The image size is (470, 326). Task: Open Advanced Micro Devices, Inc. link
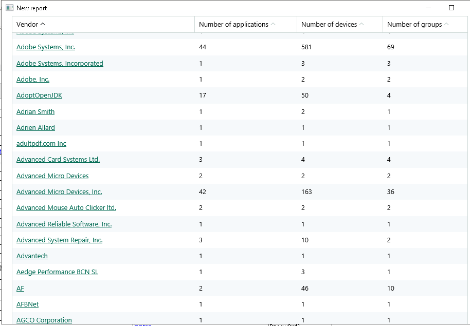pyautogui.click(x=59, y=191)
